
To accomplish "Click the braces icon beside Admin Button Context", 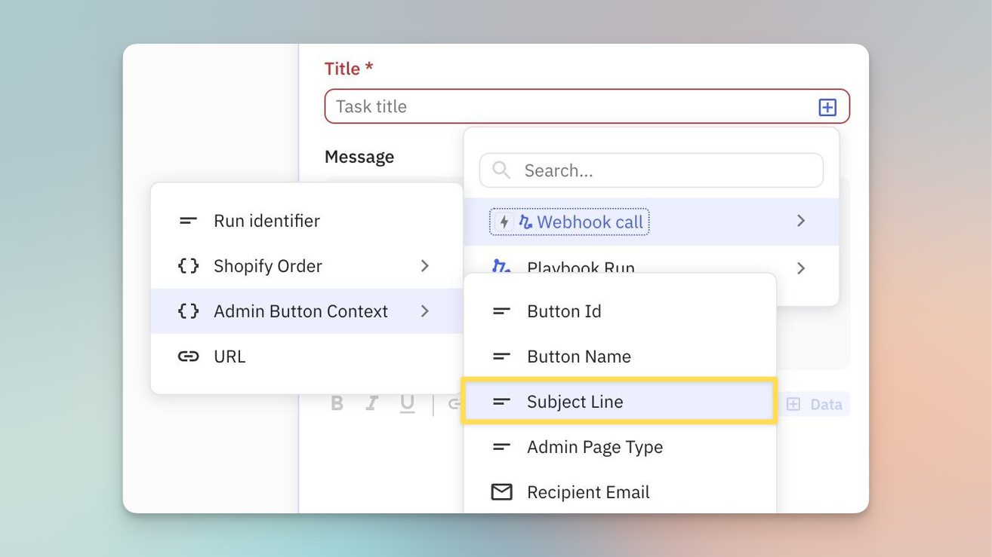I will click(188, 311).
